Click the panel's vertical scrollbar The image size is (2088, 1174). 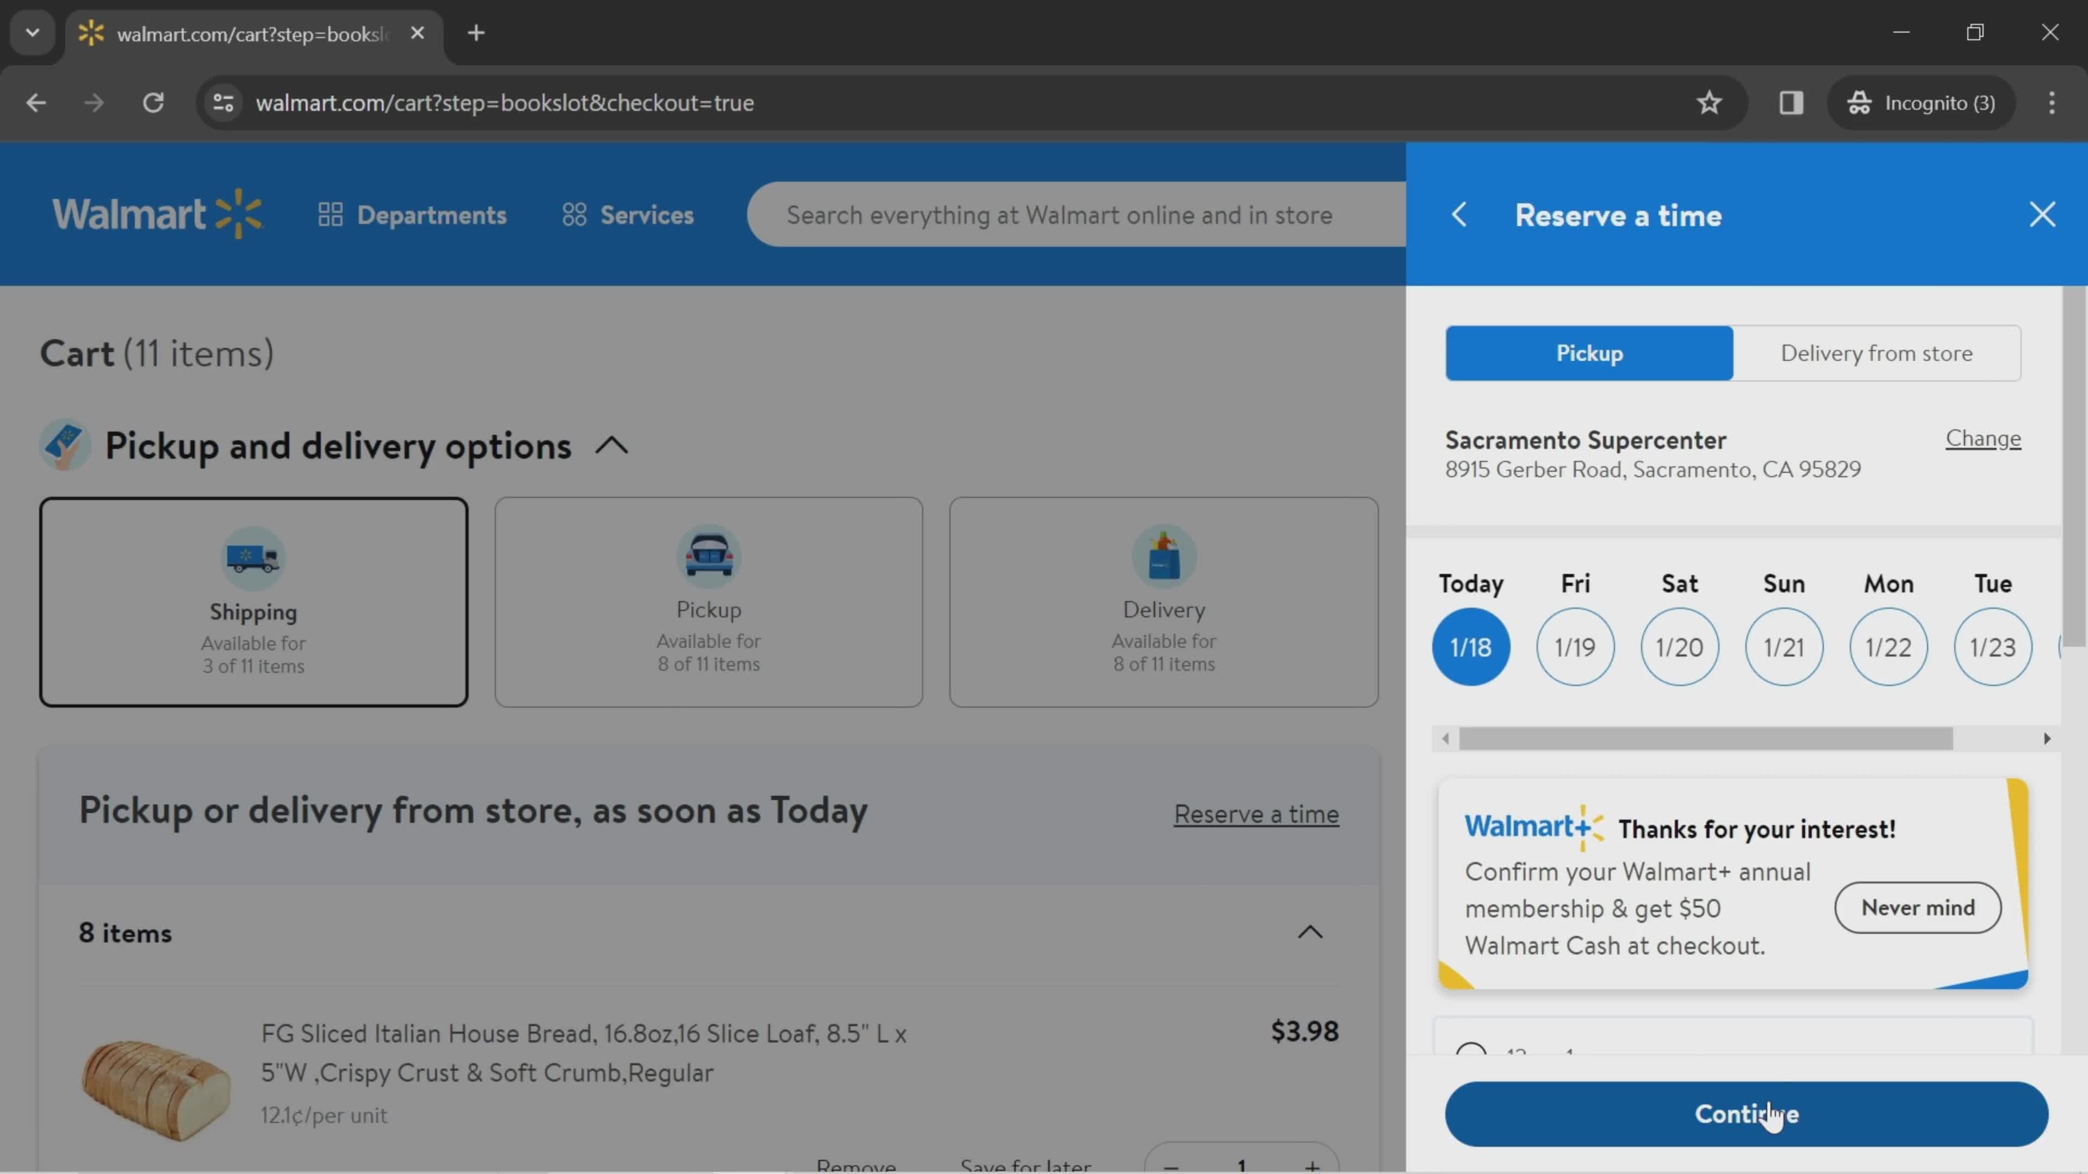tap(2074, 466)
